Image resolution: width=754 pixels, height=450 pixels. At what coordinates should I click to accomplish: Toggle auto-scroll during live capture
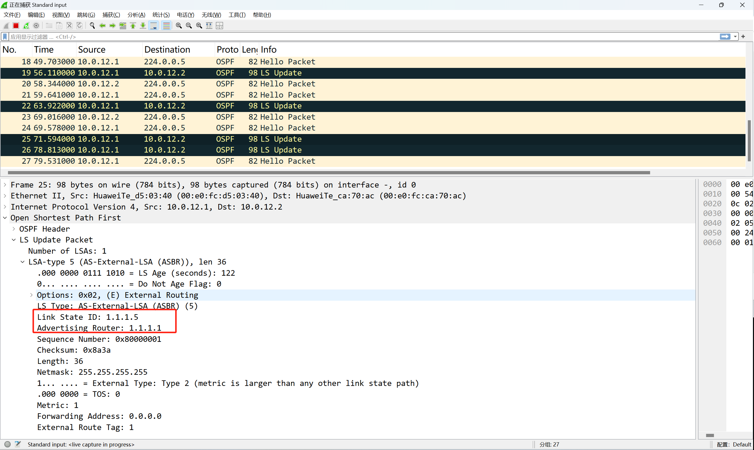tap(154, 26)
